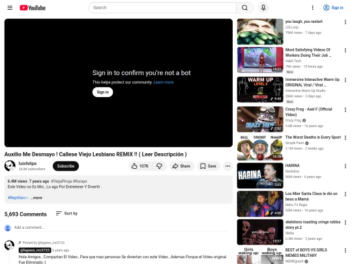Subscribe to luisfelipe channel
The image size is (352, 264).
tap(66, 166)
